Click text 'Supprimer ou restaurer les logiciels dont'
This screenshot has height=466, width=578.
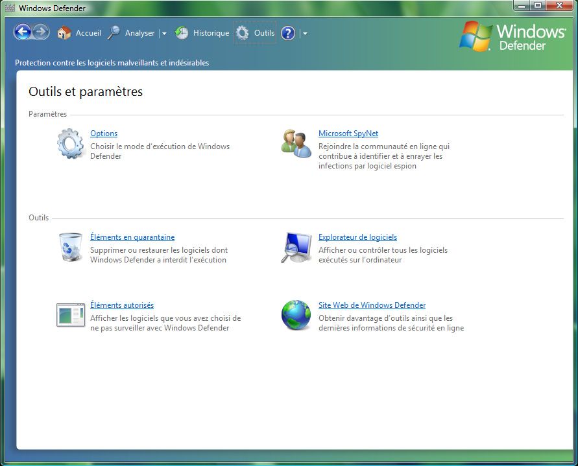pyautogui.click(x=159, y=250)
